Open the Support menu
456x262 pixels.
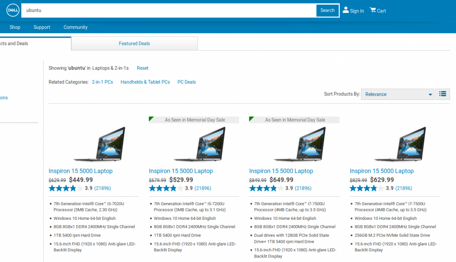click(42, 27)
